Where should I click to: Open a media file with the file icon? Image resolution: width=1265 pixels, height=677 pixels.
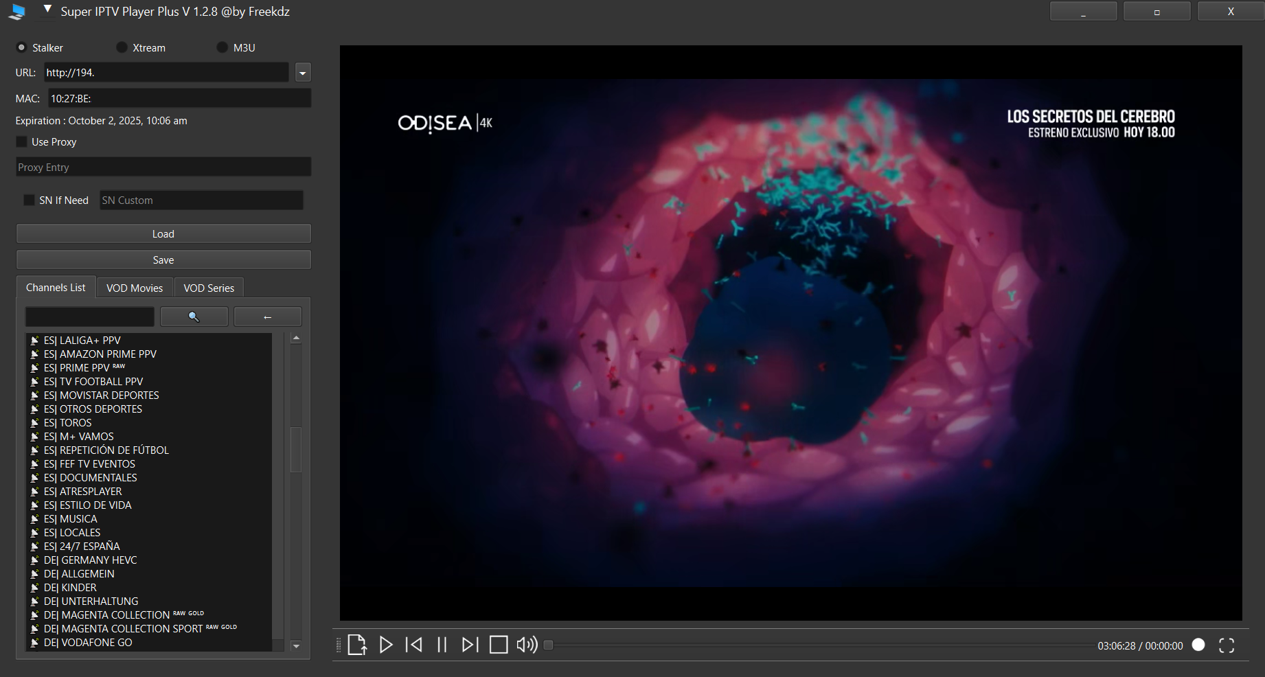[x=357, y=645]
